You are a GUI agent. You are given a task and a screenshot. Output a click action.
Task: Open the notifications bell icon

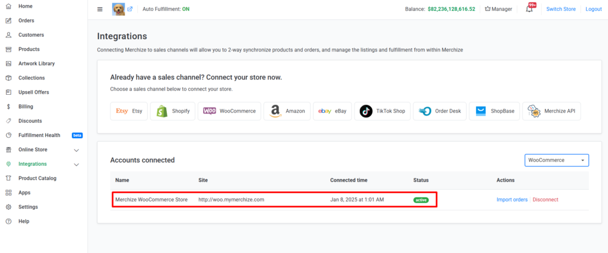(529, 9)
